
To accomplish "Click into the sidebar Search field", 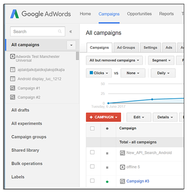I will [38, 31].
